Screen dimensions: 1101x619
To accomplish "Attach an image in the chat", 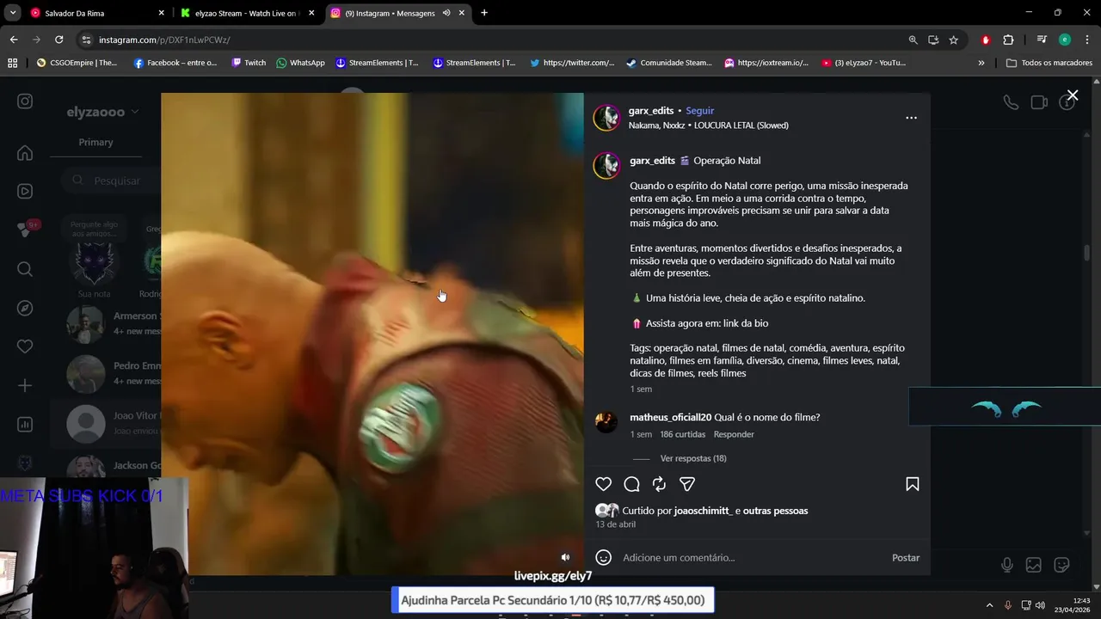I will (x=1034, y=565).
